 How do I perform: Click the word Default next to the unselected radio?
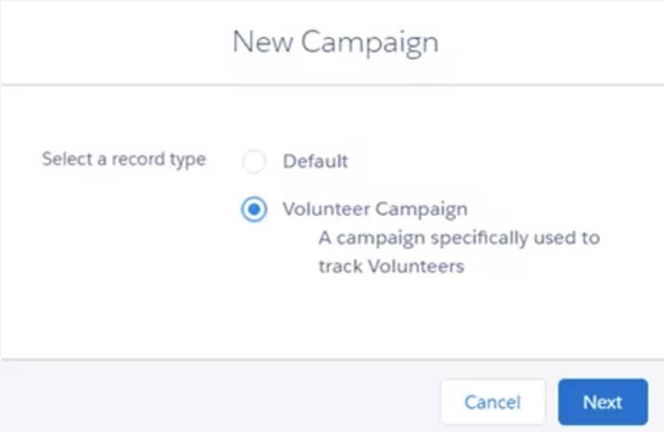point(315,162)
